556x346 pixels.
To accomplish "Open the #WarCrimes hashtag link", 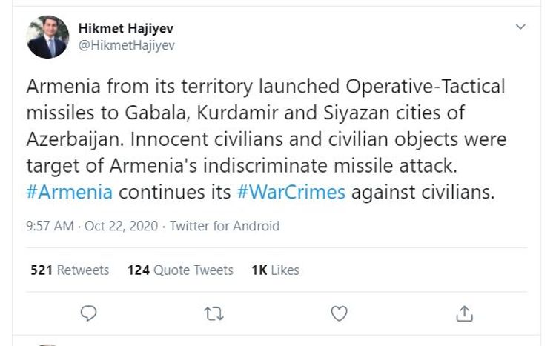I will (291, 193).
